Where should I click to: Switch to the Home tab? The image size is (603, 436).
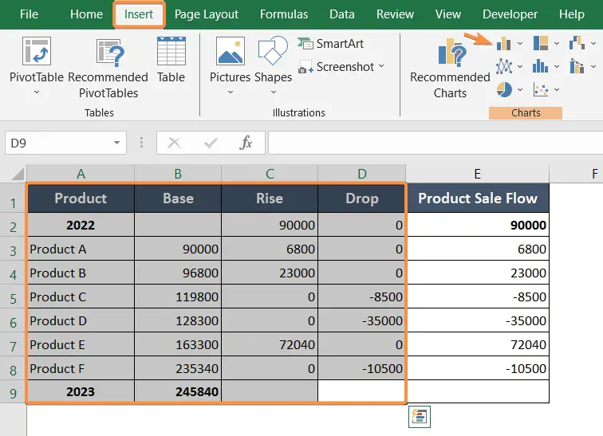point(86,14)
